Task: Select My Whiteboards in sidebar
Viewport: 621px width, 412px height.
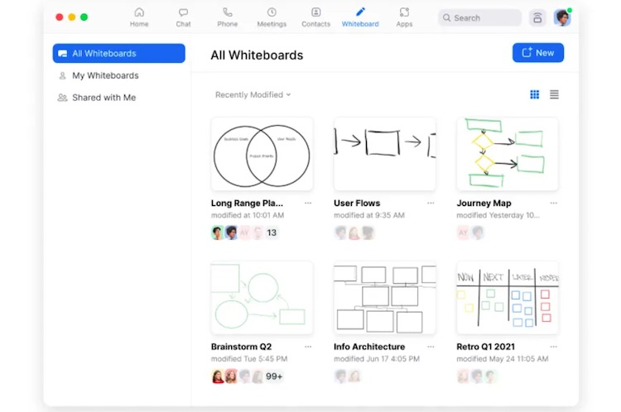Action: click(x=105, y=75)
